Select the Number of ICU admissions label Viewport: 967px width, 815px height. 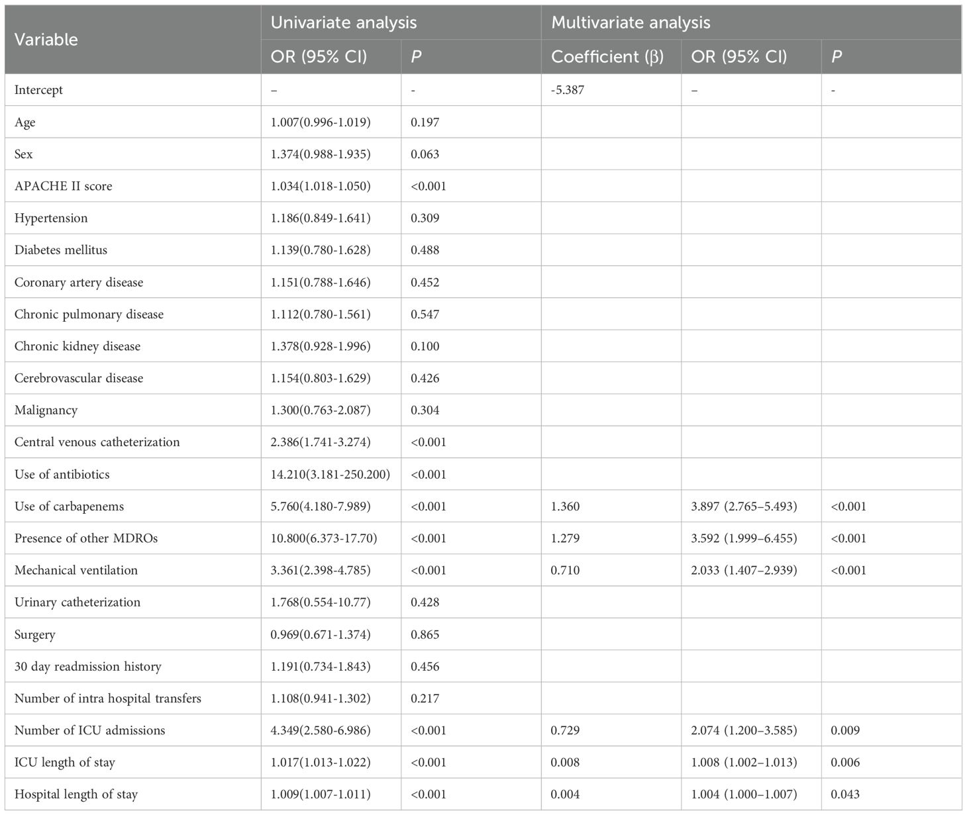(x=89, y=730)
